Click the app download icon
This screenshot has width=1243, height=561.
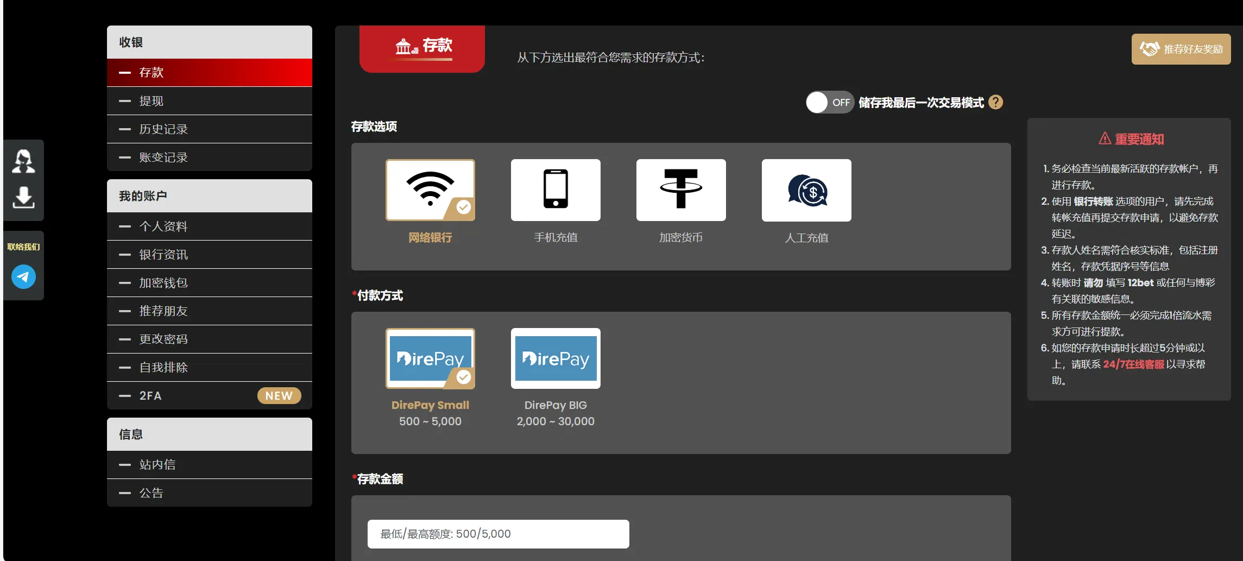[24, 199]
